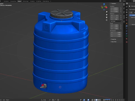Click the red X axis on navigation gizmo
Viewport: 135px width, 101px height.
[x=106, y=7]
